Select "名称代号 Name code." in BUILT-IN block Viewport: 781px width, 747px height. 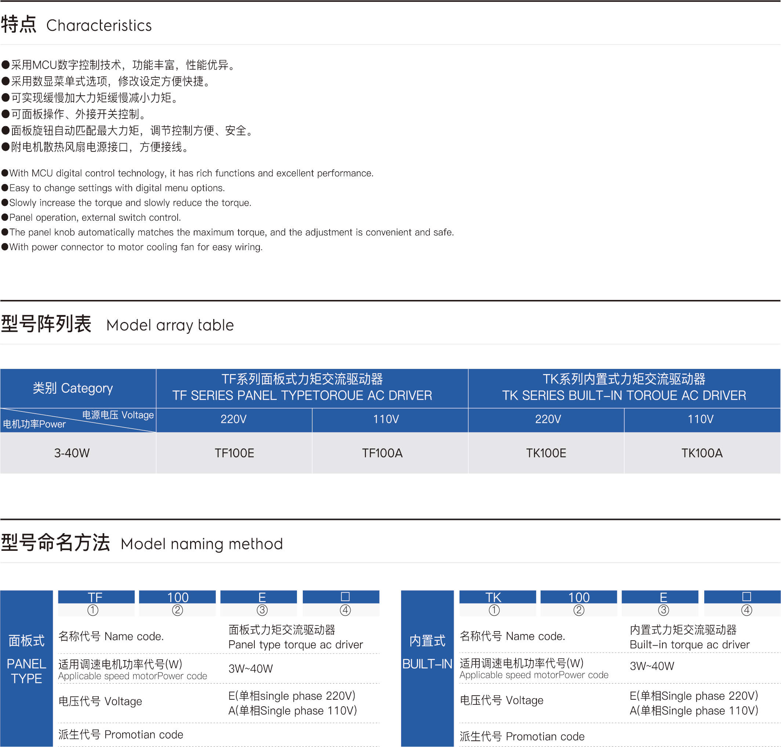[x=512, y=636]
